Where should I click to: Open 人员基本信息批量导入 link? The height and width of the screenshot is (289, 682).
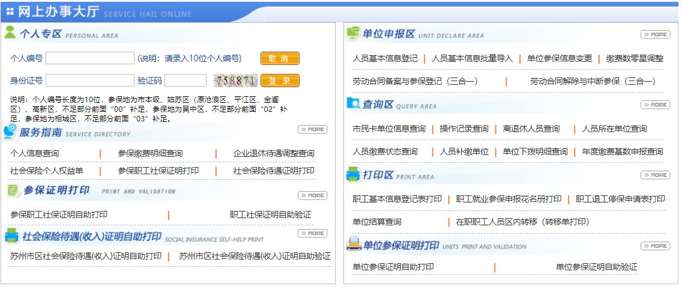tap(472, 58)
